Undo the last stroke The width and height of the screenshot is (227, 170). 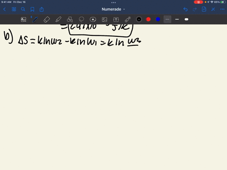(185, 9)
